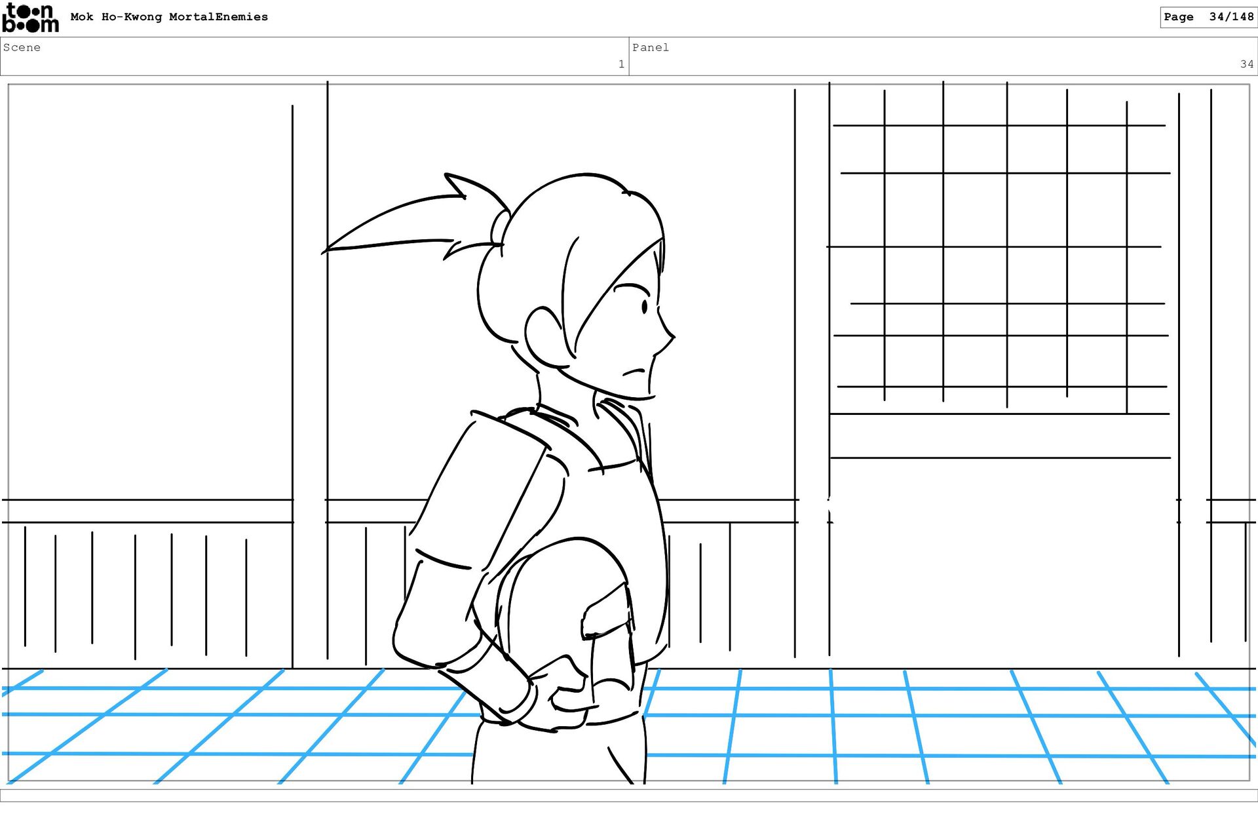This screenshot has height=814, width=1258.
Task: Click the character's eye in the drawing
Action: pyautogui.click(x=645, y=306)
